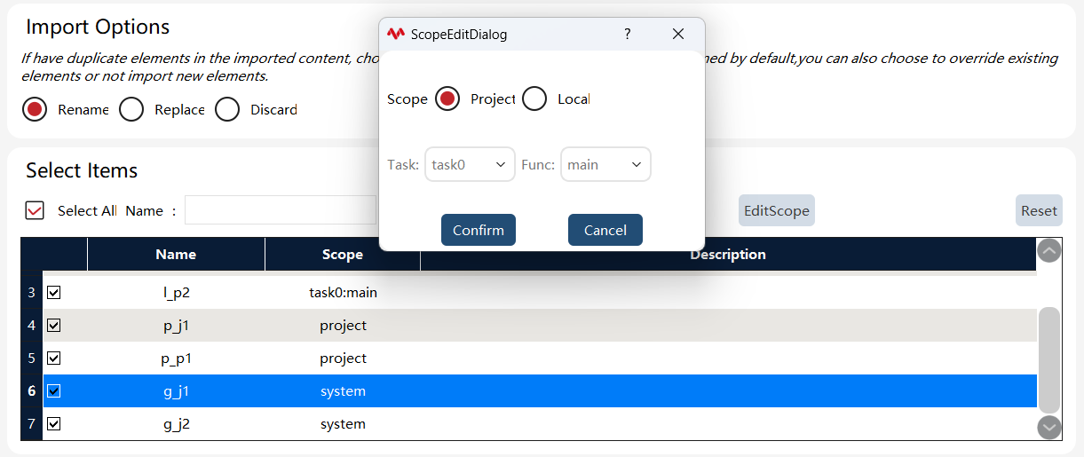Click the table scroll up arrow
Image resolution: width=1084 pixels, height=457 pixels.
coord(1049,250)
